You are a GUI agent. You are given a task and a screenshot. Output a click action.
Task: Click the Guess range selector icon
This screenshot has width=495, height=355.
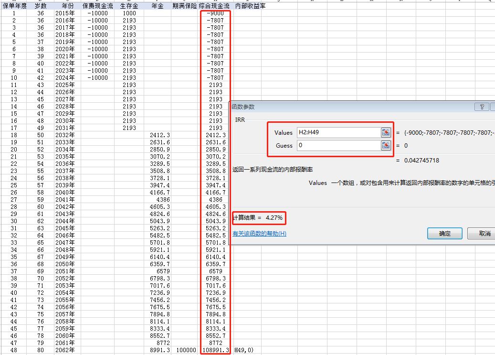tap(386, 145)
